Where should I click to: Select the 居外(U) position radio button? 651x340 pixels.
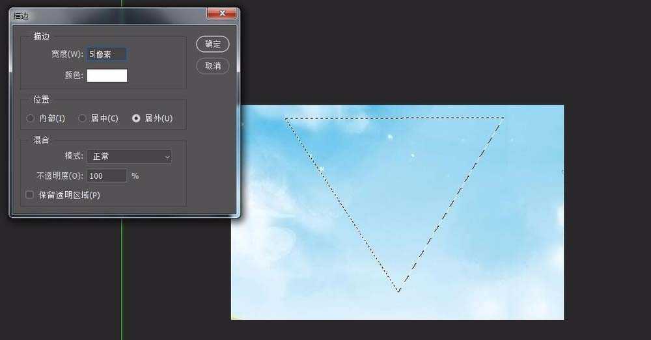point(136,118)
